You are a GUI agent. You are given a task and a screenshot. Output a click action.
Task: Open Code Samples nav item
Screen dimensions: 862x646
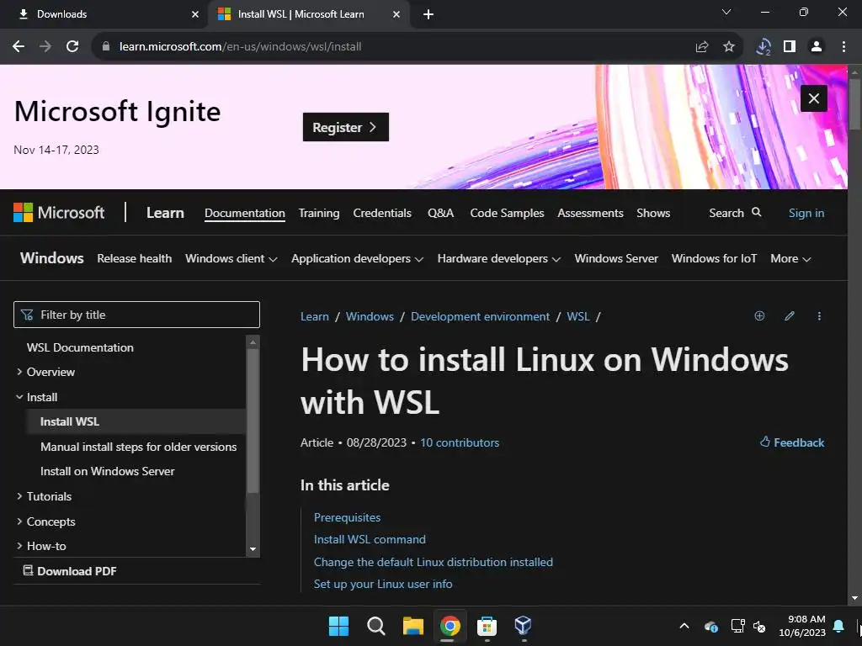pyautogui.click(x=507, y=213)
